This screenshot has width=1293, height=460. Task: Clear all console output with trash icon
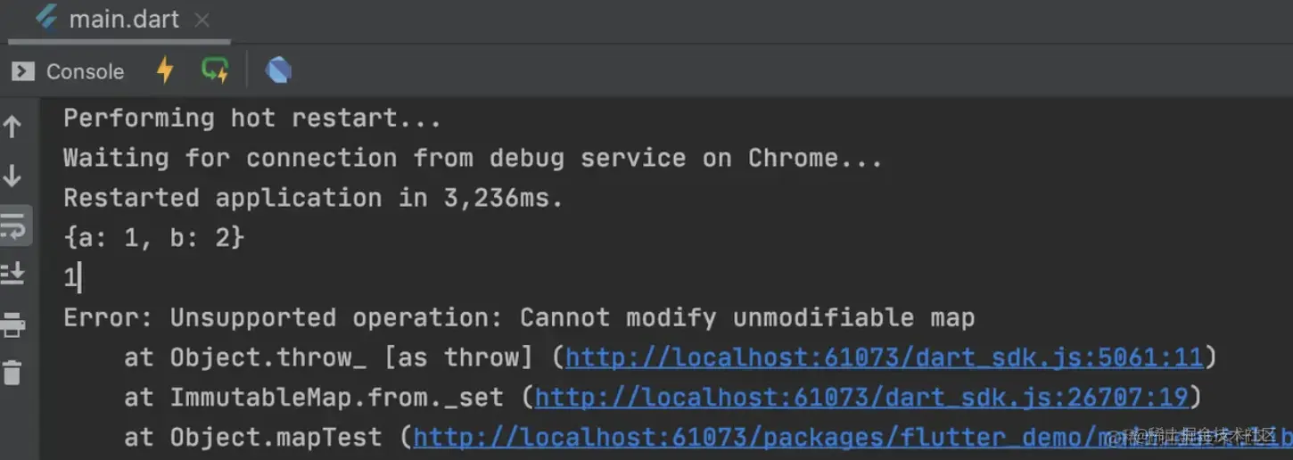point(12,372)
